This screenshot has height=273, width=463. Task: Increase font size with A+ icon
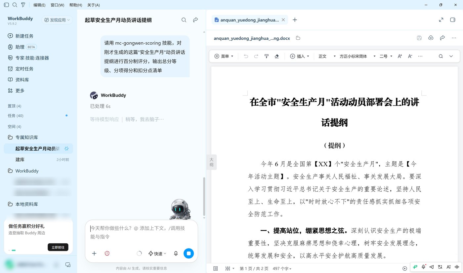pos(400,56)
